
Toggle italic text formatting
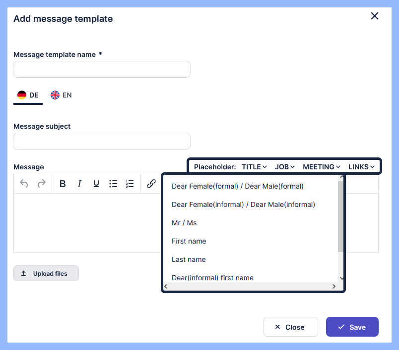pos(79,184)
